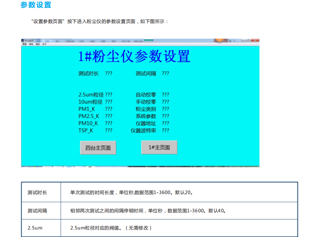Viewport: 323px width, 237px height.
Task: Select the PM10_K ??? value field
Action: tap(109, 123)
